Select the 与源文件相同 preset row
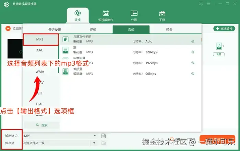Viewport: 240px width, 151px height. 130,39
